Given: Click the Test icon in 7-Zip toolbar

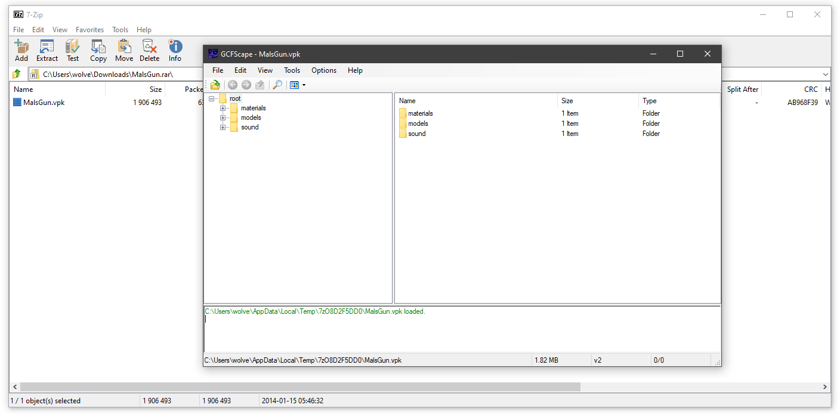Looking at the screenshot, I should coord(73,47).
